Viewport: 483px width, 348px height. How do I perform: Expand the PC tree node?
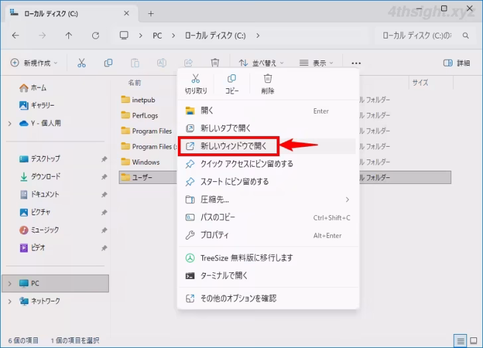[x=10, y=284]
